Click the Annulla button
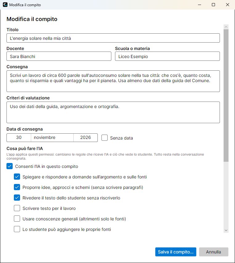 pos(213,252)
